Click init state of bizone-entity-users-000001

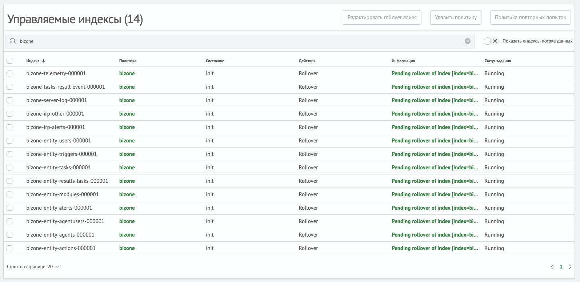coord(210,141)
